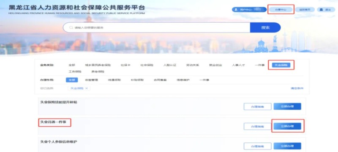Choose 一件事 in the 办理作用 row
Screen dimensions: 338x152
204,80
